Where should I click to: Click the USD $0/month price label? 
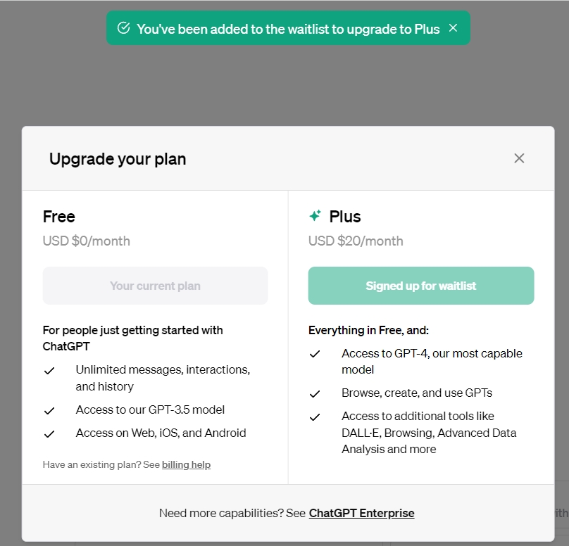pos(87,241)
